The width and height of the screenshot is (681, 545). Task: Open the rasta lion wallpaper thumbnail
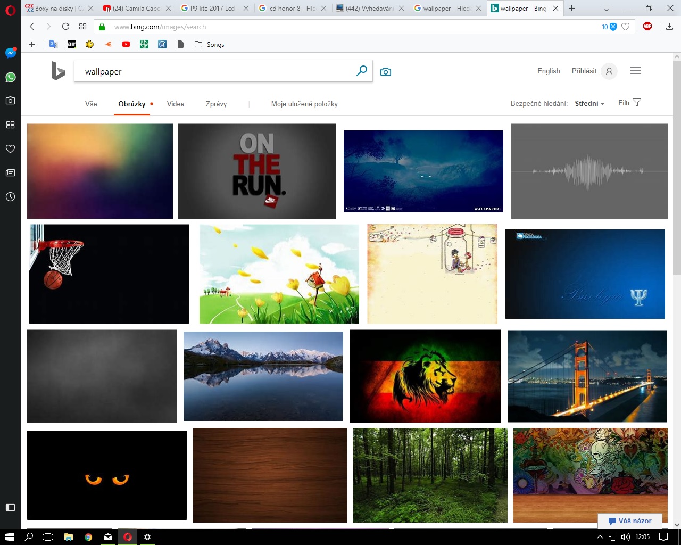click(426, 376)
